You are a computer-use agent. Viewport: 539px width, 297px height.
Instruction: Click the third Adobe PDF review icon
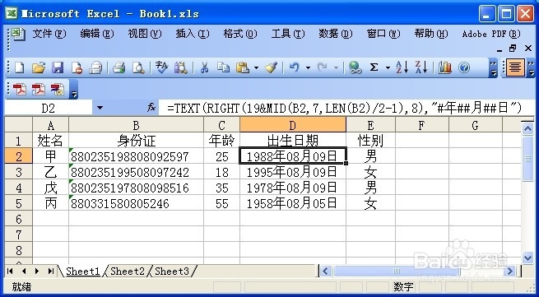tap(58, 90)
